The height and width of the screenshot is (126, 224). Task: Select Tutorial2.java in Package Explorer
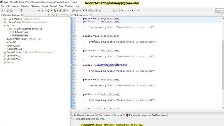coord(21,32)
